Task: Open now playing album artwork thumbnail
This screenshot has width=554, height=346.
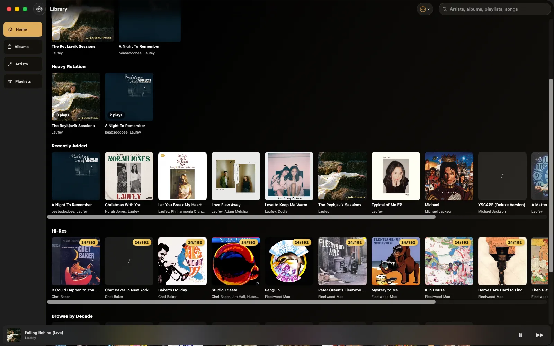Action: click(14, 335)
